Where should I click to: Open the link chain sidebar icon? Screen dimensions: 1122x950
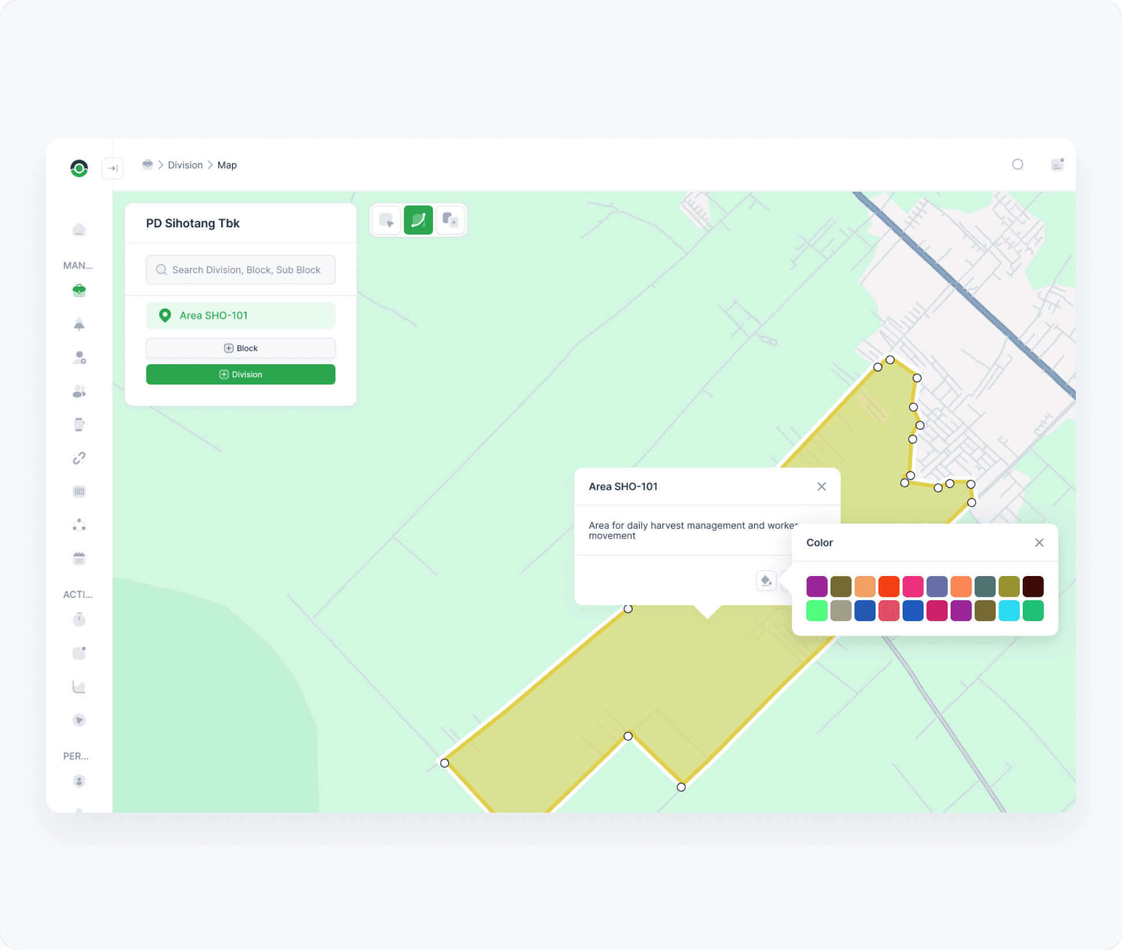pyautogui.click(x=79, y=458)
